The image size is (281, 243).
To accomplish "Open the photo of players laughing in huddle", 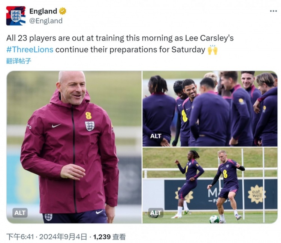I will click(210, 109).
